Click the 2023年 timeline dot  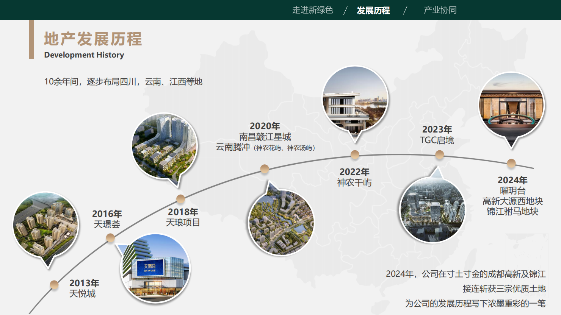pos(439,154)
